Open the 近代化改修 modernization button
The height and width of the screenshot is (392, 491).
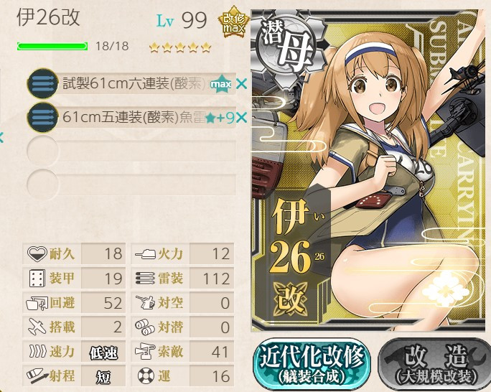click(312, 364)
